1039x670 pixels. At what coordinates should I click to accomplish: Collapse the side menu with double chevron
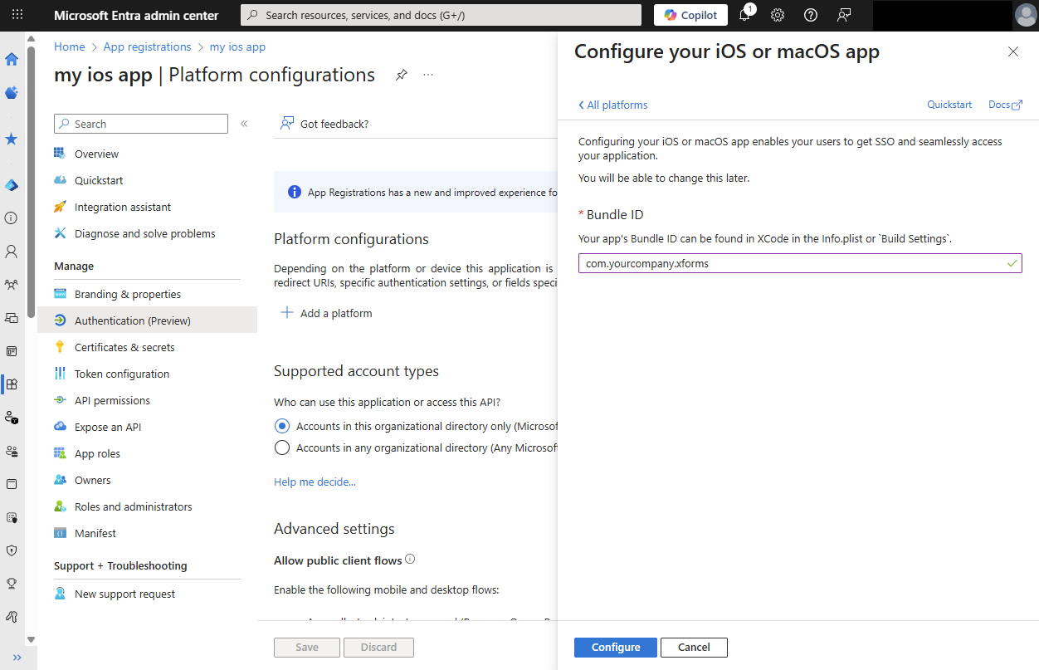pyautogui.click(x=244, y=124)
